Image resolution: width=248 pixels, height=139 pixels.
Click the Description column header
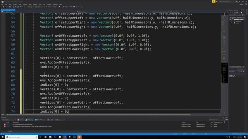click(x=16, y=122)
